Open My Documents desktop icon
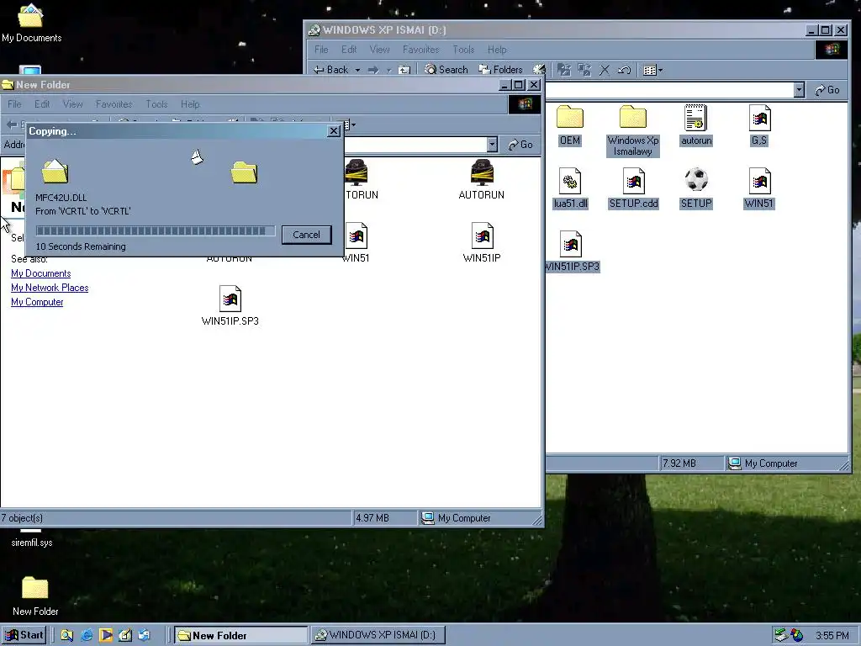The width and height of the screenshot is (861, 646). (x=31, y=23)
